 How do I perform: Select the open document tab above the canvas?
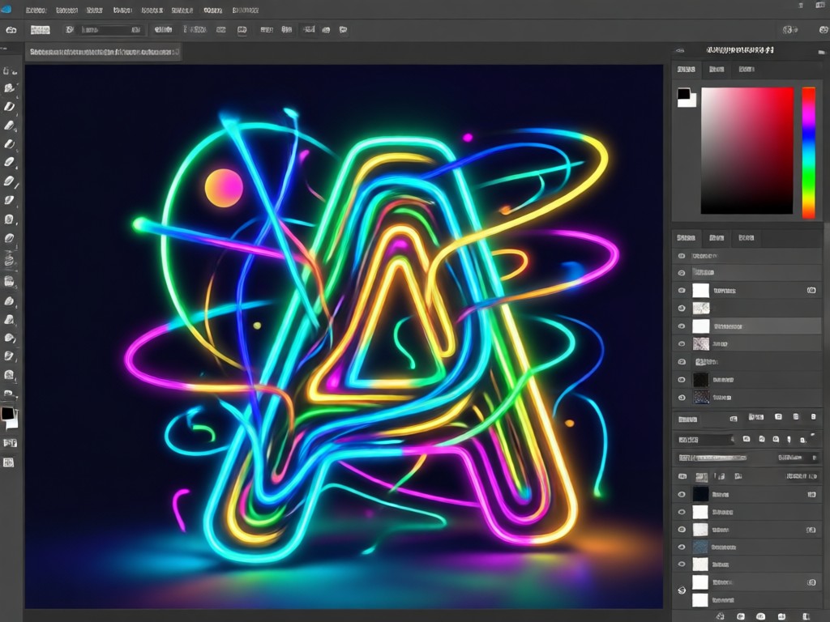click(104, 52)
